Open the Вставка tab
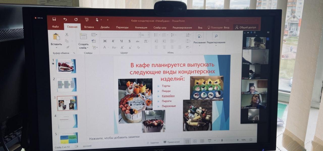323x151 pixels. pyautogui.click(x=89, y=27)
